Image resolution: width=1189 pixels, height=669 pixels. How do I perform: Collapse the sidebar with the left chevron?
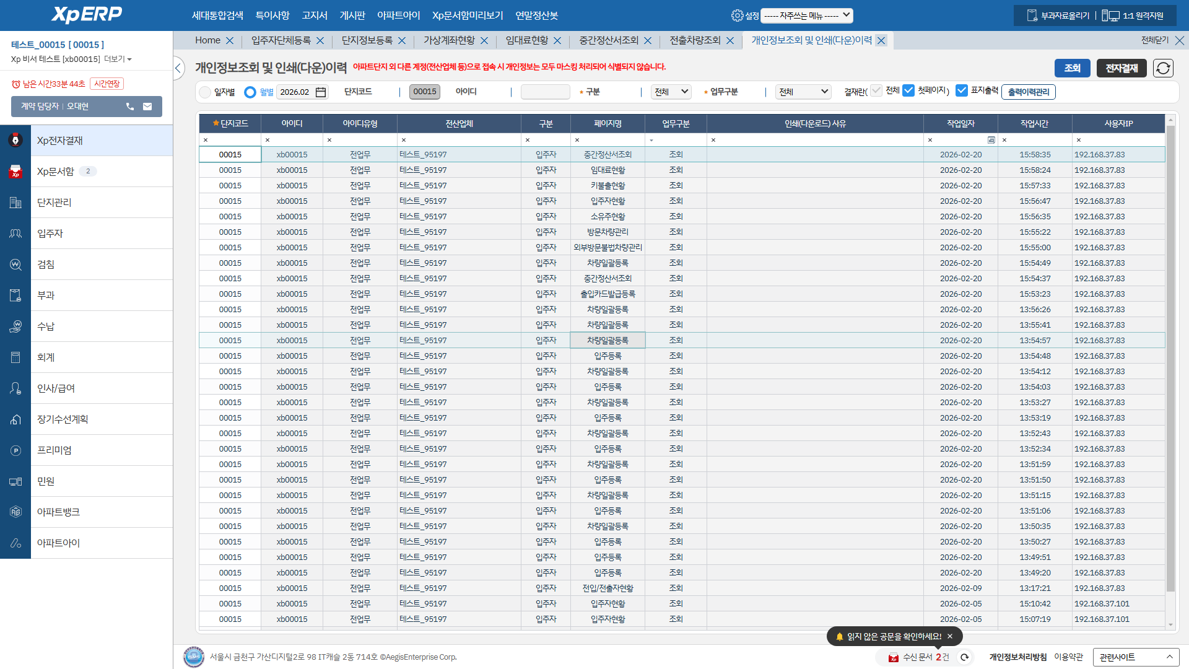coord(178,68)
